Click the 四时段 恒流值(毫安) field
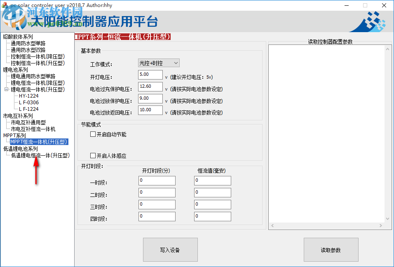This screenshot has width=394, height=267. coord(213,216)
